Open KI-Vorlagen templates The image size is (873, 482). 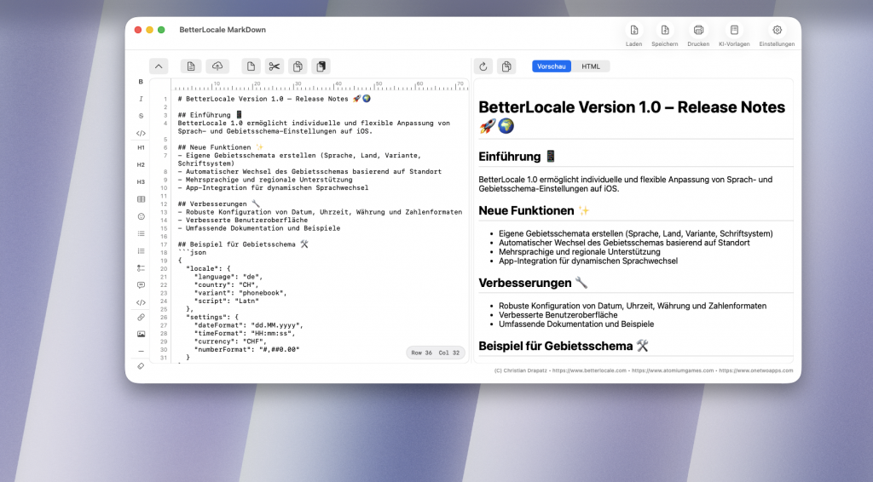coord(734,34)
